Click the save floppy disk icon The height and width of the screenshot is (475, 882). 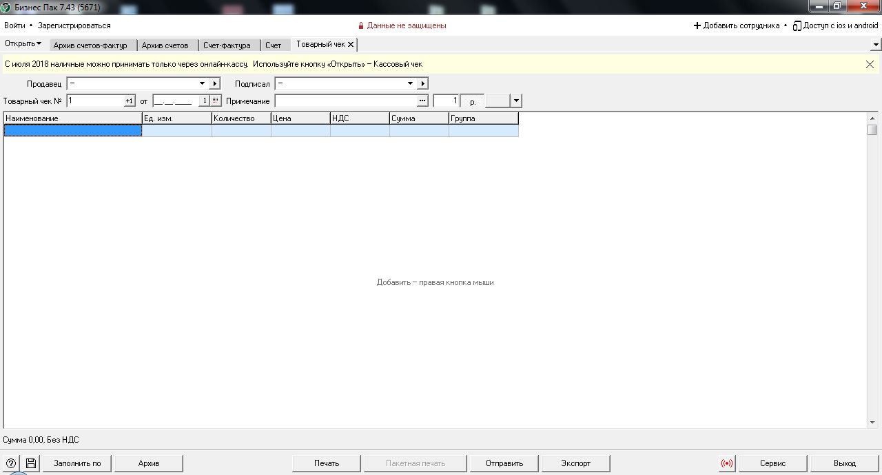click(x=31, y=463)
